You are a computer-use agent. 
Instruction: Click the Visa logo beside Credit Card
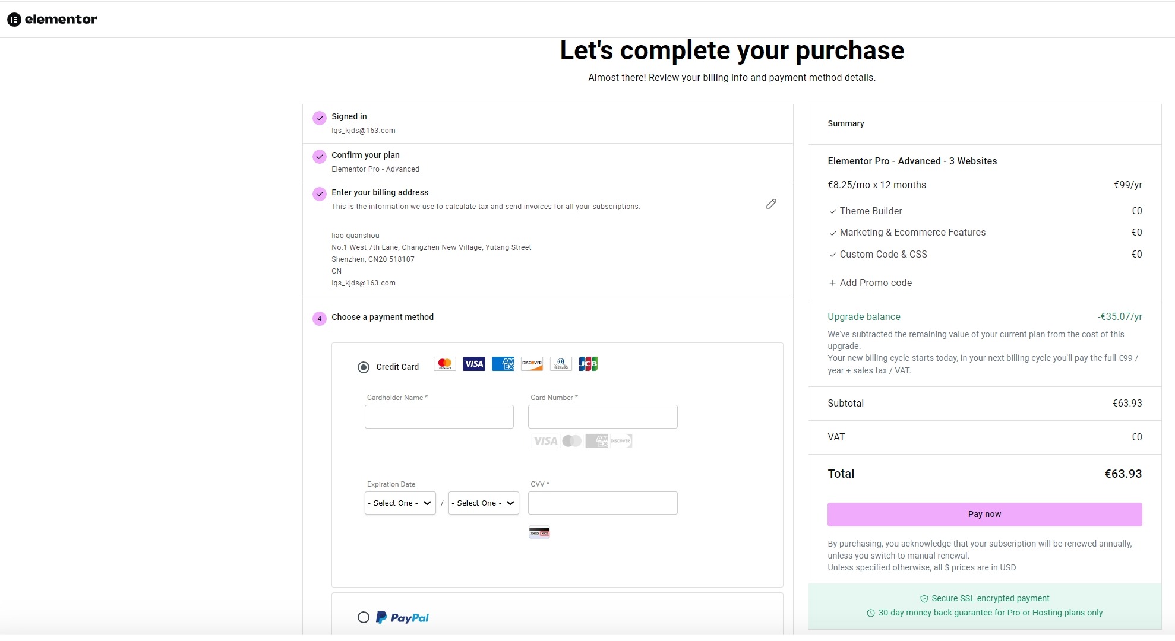(x=474, y=364)
